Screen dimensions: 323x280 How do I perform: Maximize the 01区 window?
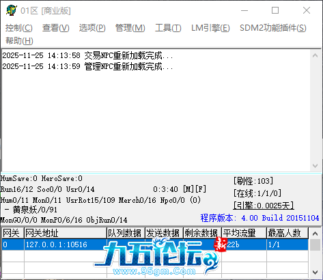coord(275,10)
